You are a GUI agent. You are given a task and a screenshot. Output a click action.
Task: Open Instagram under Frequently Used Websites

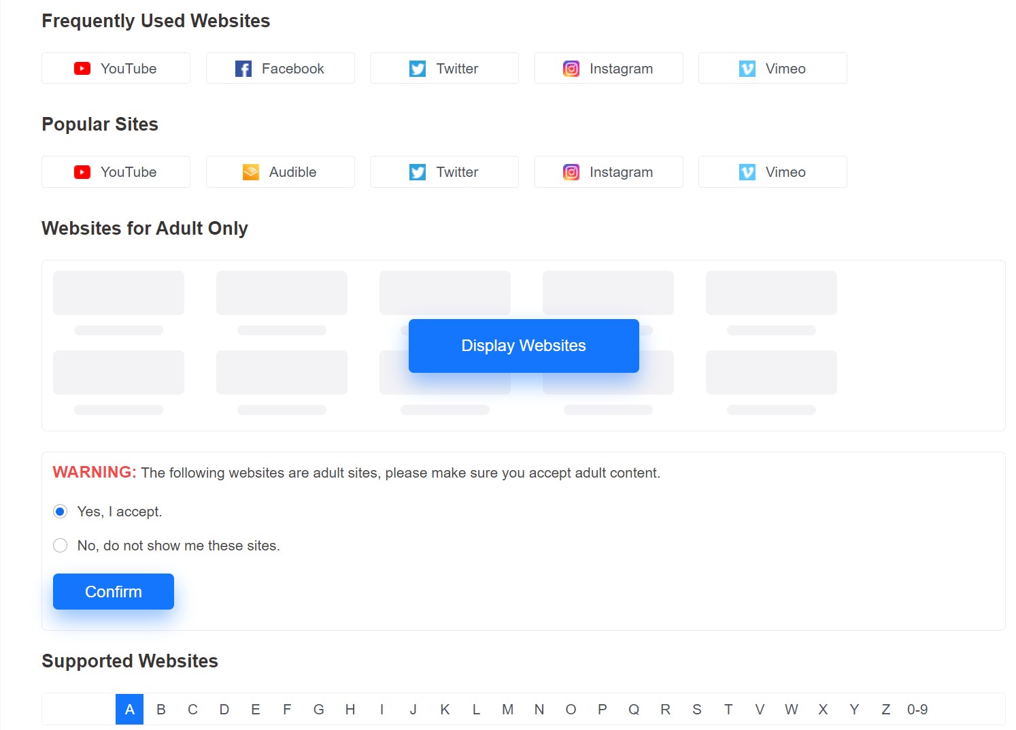[x=609, y=68]
